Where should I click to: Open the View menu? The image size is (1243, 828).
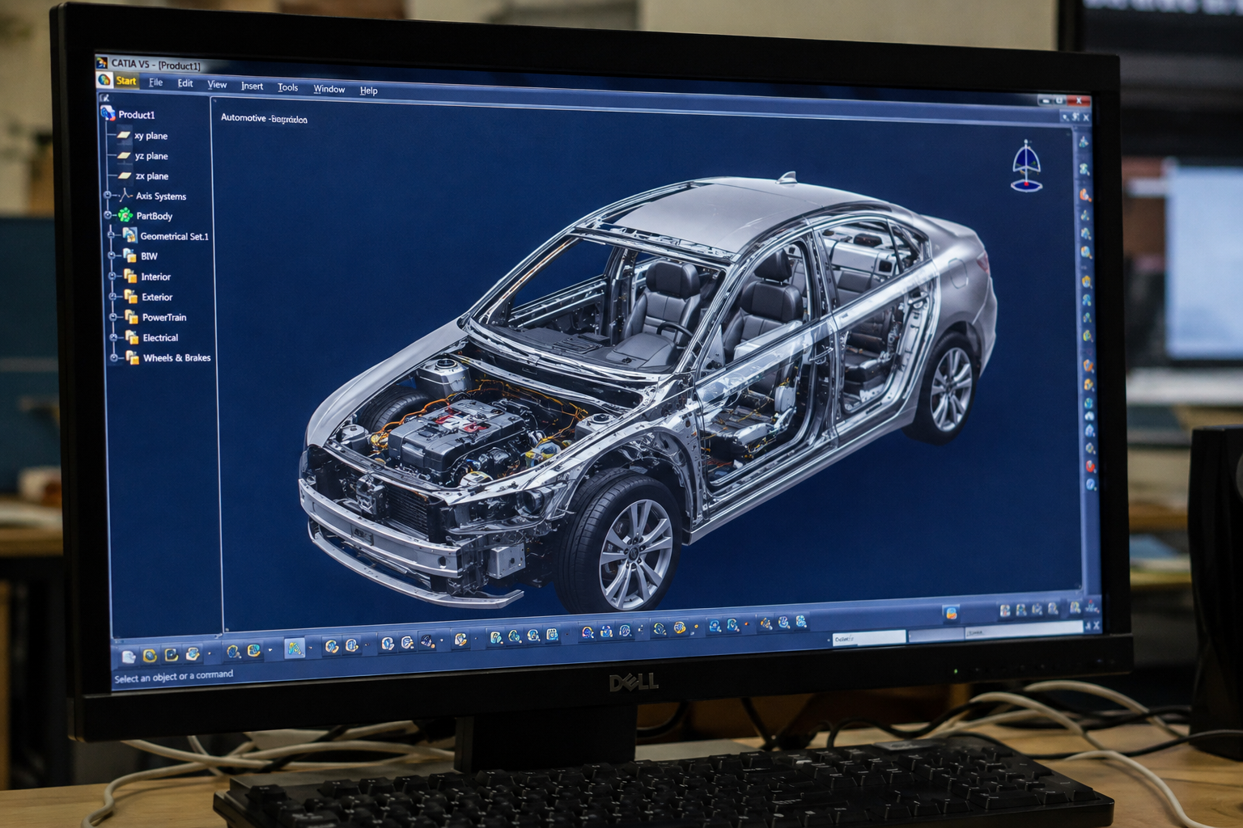point(217,84)
